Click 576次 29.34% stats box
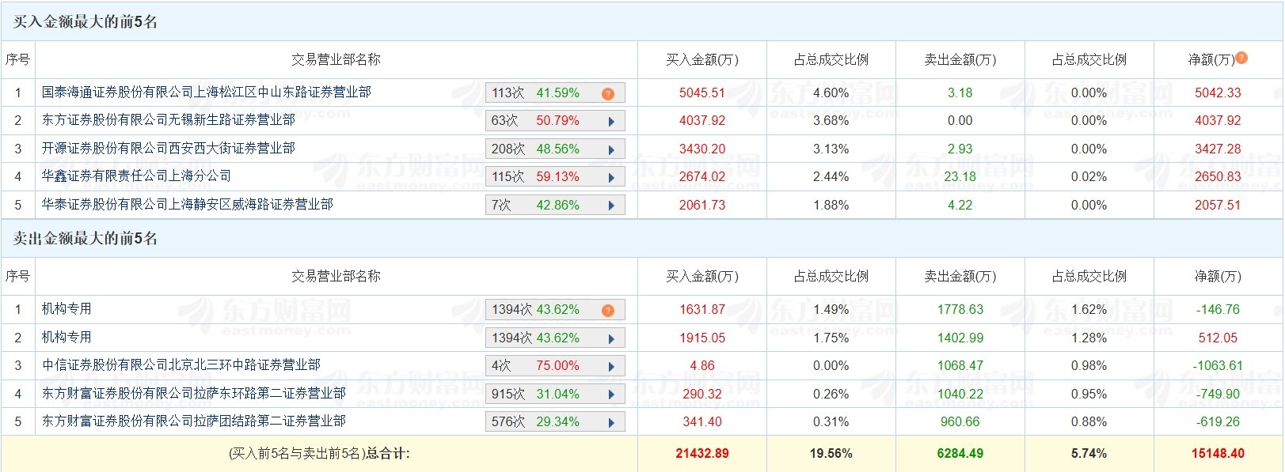Viewport: 1285px width, 472px height. pos(555,422)
